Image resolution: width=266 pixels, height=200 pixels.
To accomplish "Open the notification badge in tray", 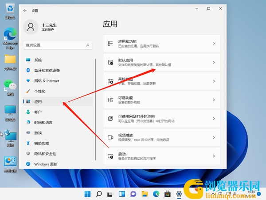I will click(259, 194).
